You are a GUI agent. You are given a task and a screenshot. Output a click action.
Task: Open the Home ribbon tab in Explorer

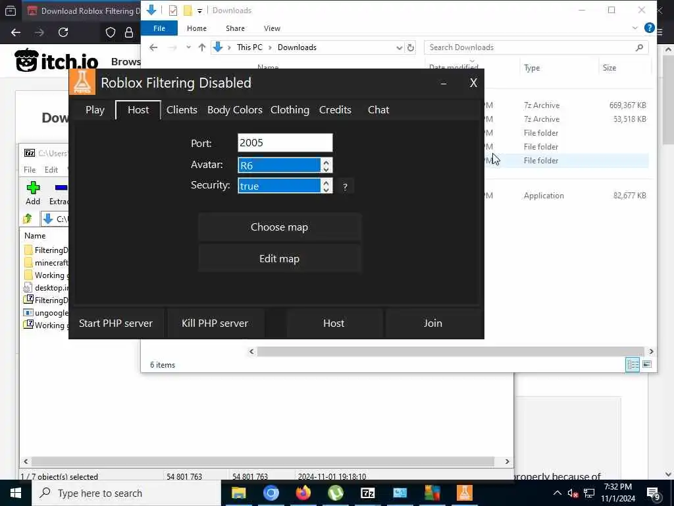[197, 28]
